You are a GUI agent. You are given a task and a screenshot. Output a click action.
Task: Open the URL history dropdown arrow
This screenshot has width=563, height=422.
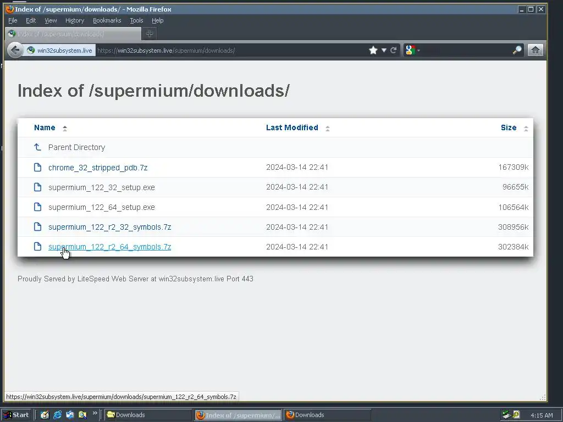pos(384,50)
